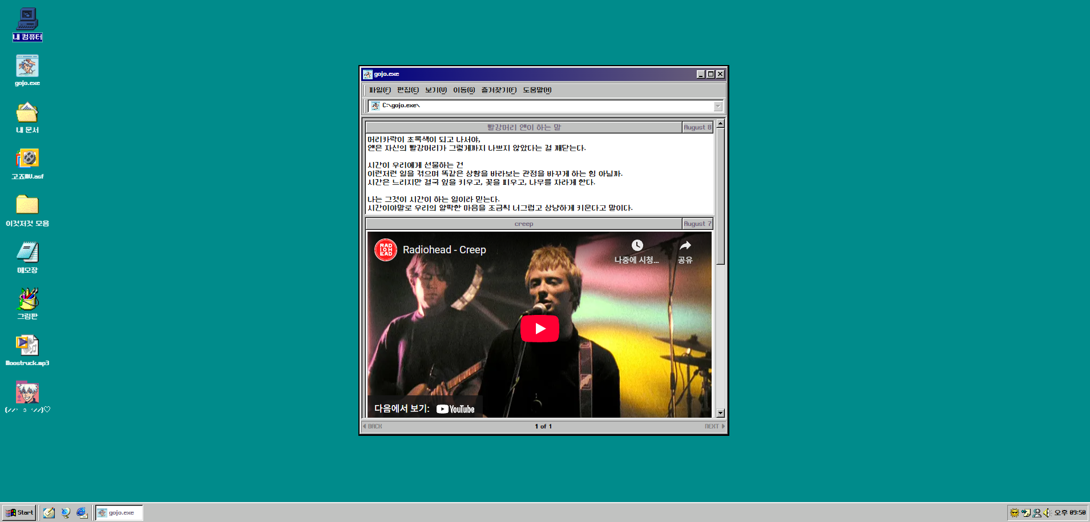This screenshot has width=1090, height=522.
Task: Click the line starting 머리카락이 초록색이 되고 나서야
Action: (424, 139)
